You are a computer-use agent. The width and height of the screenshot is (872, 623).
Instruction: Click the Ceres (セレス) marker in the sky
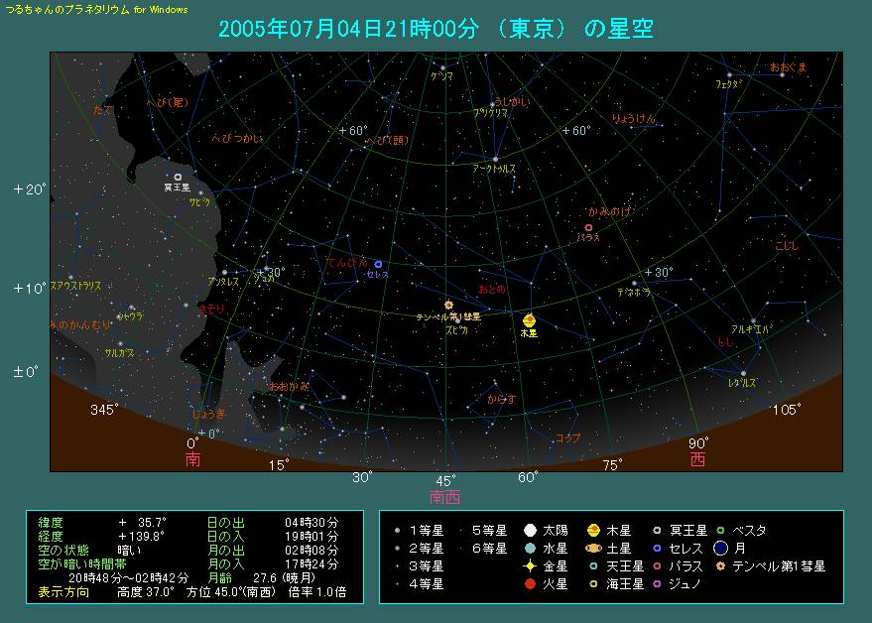[379, 264]
